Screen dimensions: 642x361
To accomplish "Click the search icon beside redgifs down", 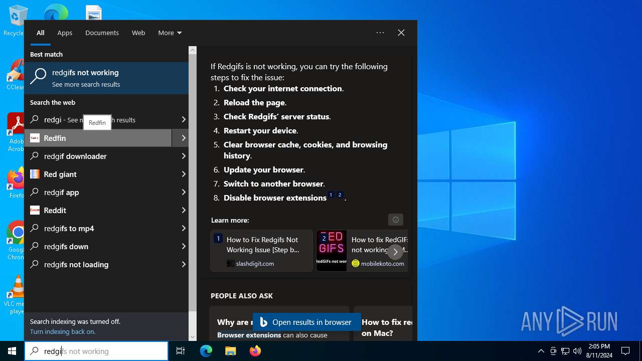I will 35,246.
